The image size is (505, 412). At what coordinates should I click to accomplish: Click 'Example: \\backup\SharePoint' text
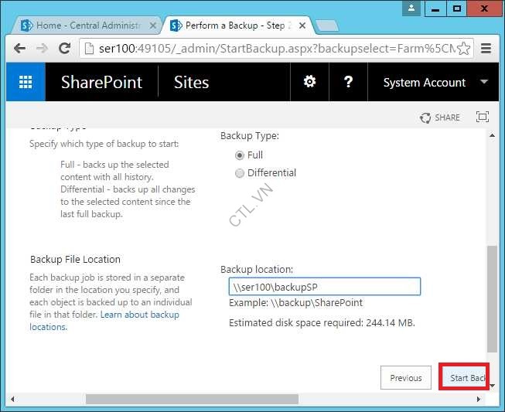pos(295,302)
